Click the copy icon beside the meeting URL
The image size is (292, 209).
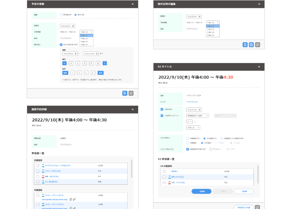pos(70,199)
